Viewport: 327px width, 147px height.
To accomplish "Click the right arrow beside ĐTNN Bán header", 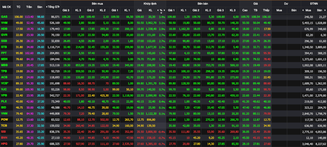I will (325, 10).
